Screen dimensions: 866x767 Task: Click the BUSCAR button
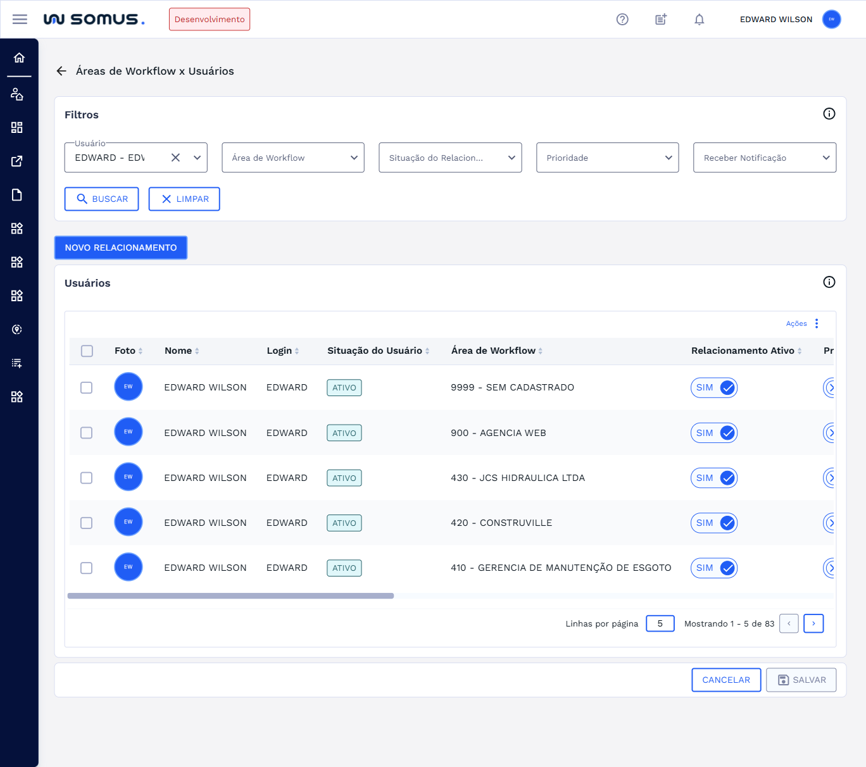pos(102,199)
